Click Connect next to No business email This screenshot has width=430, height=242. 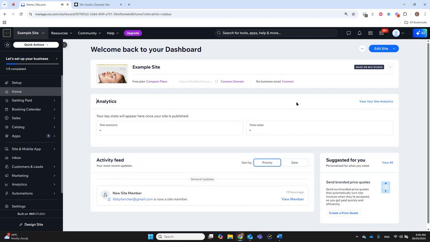pyautogui.click(x=288, y=81)
